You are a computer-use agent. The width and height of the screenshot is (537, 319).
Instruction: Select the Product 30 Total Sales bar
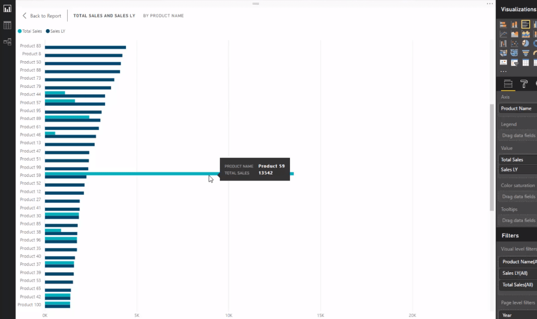tap(62, 214)
